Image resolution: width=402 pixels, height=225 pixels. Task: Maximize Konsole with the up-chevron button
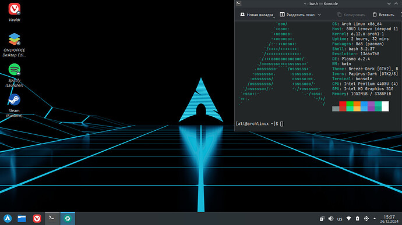click(396, 3)
